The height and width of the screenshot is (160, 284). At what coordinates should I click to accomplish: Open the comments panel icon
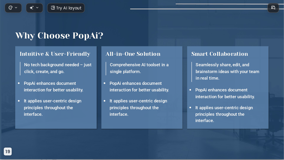tap(273, 8)
